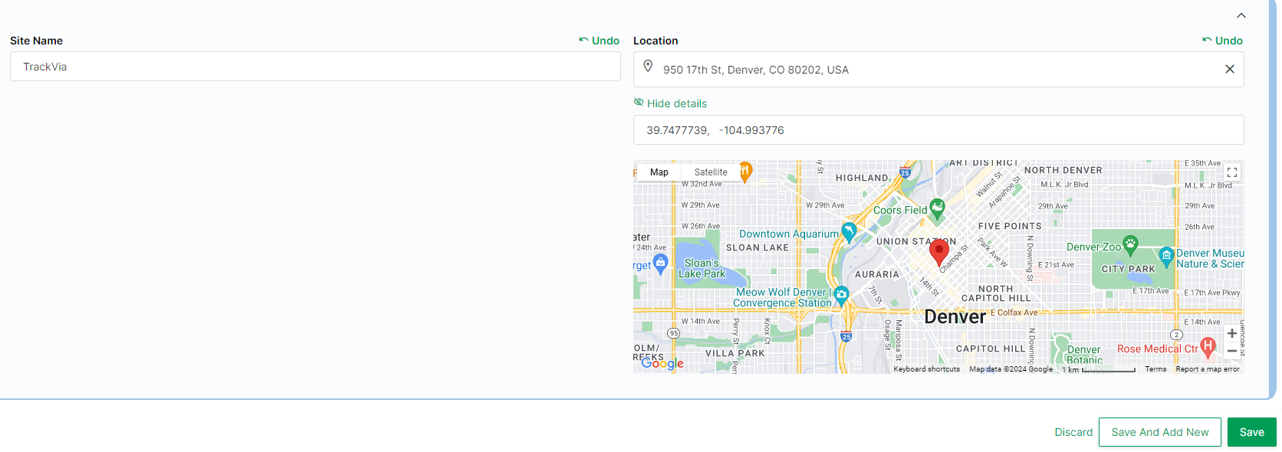
Task: Zoom out on the map
Action: pos(1231,351)
